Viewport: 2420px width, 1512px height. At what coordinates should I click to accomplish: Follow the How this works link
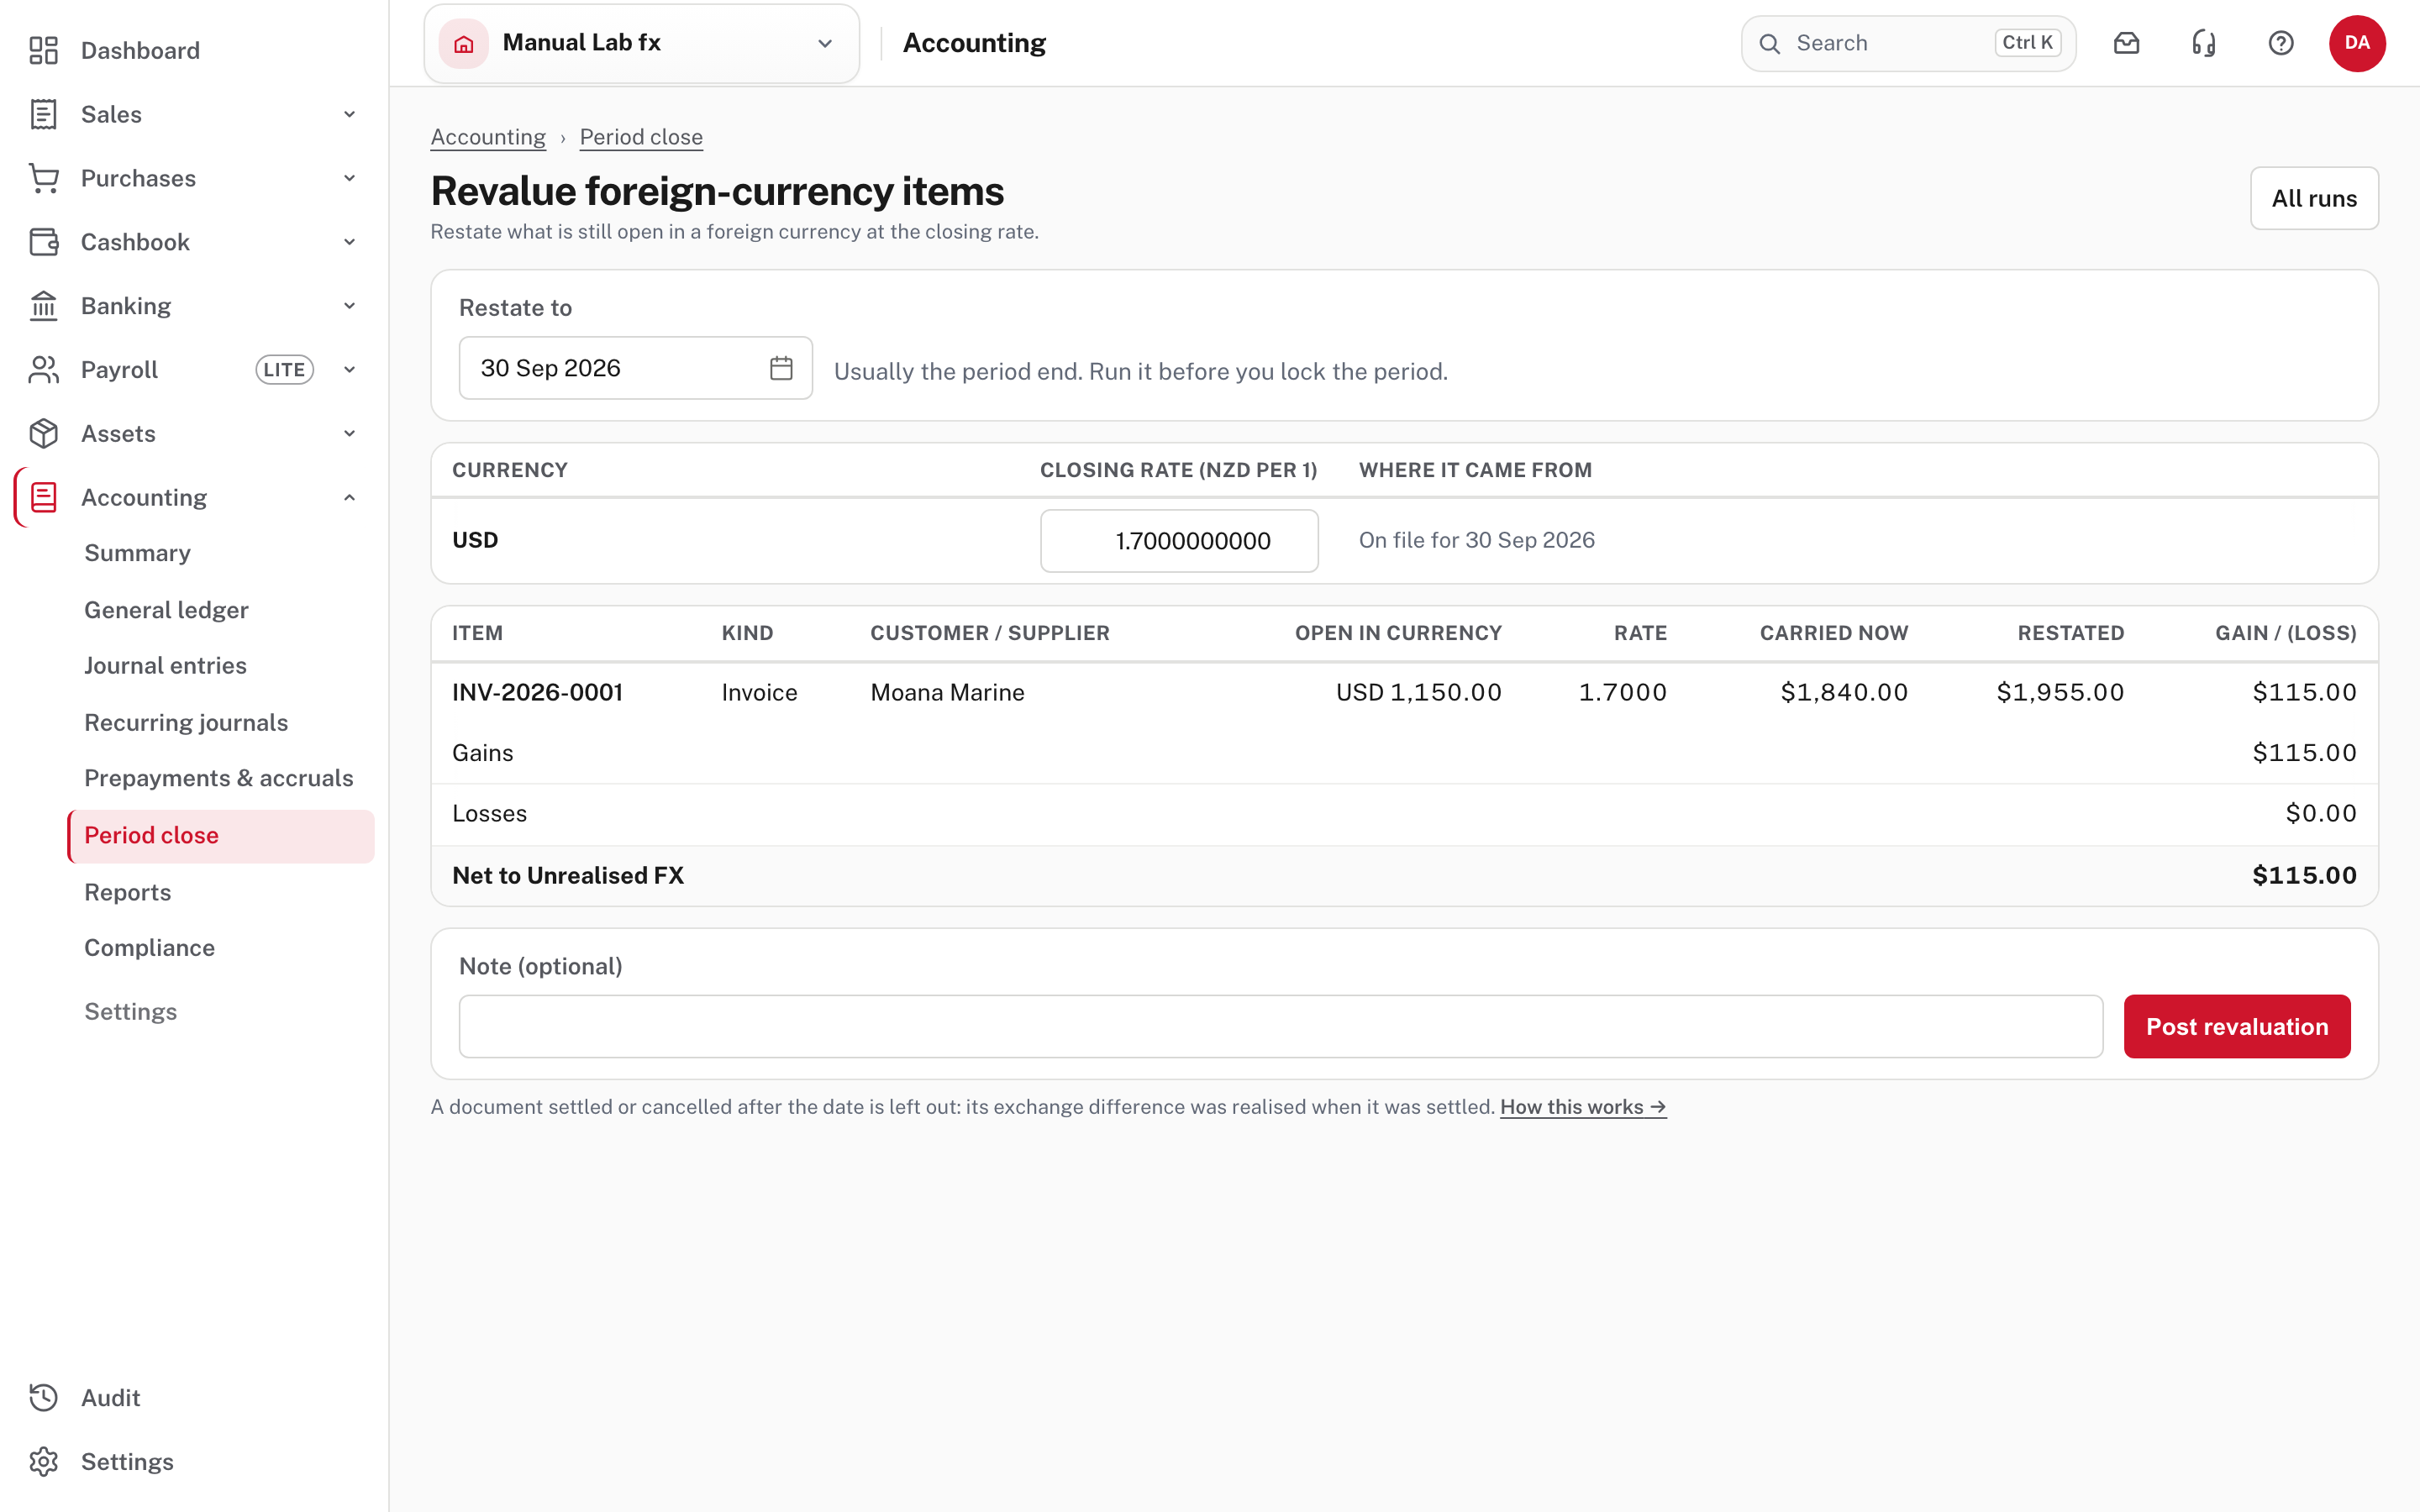coord(1583,1107)
